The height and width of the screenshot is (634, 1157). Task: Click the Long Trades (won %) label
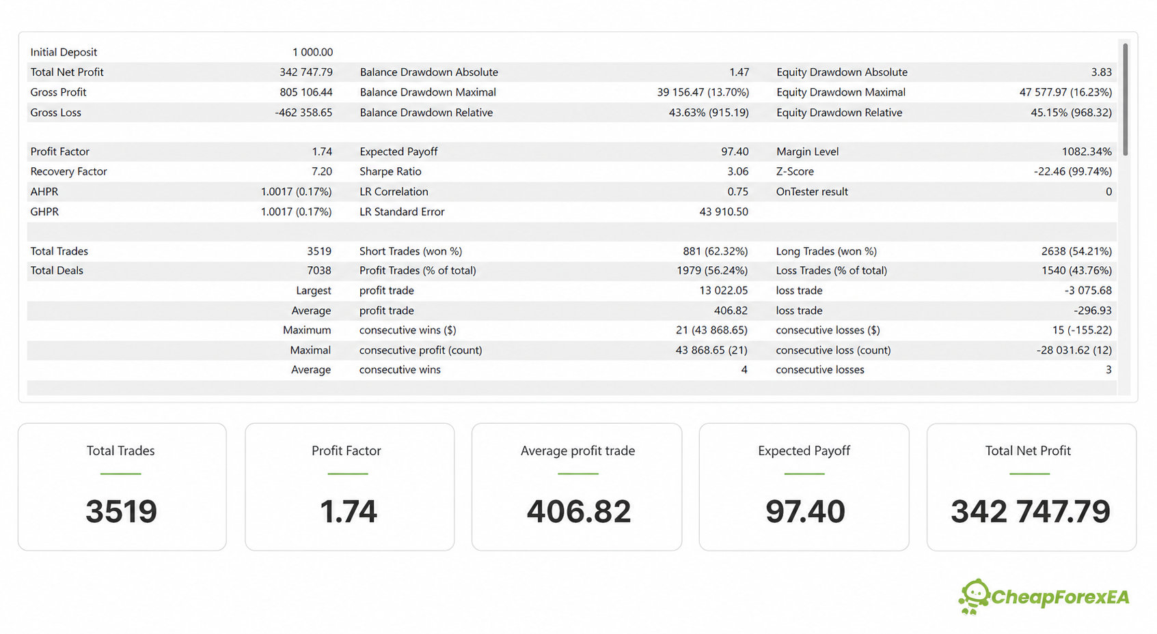(x=826, y=251)
